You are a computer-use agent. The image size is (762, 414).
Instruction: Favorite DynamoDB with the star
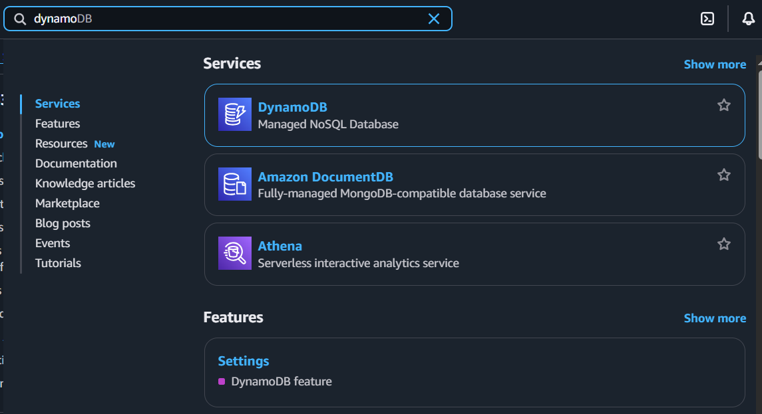tap(723, 105)
